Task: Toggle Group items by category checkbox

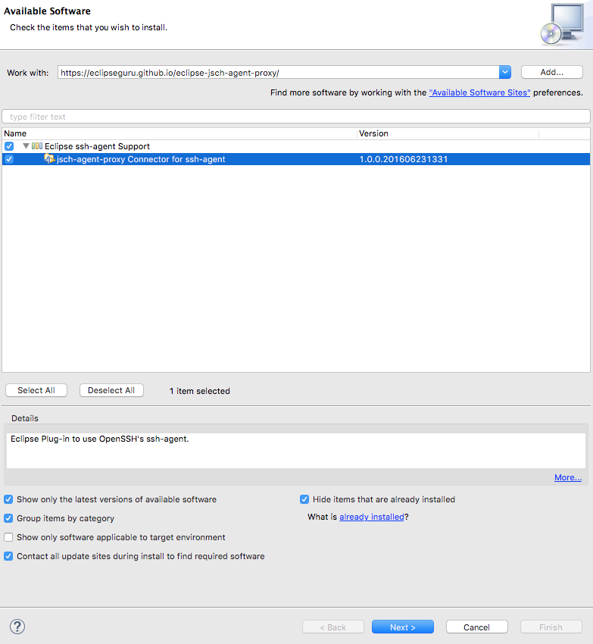Action: [x=8, y=518]
